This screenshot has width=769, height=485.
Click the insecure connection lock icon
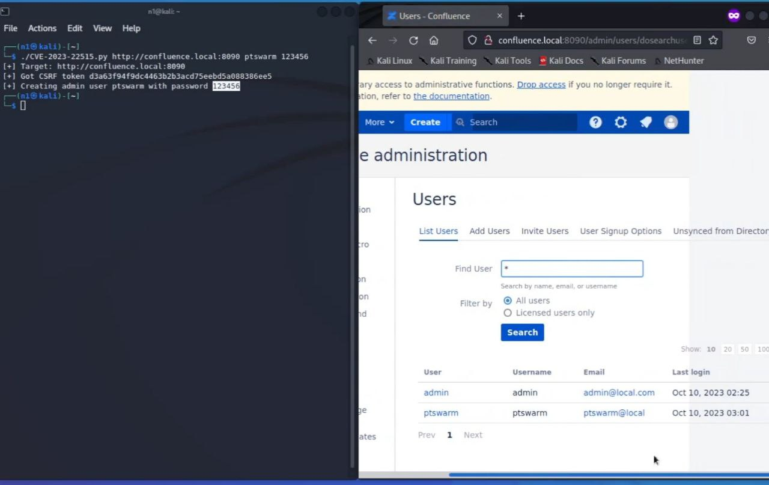click(x=488, y=40)
